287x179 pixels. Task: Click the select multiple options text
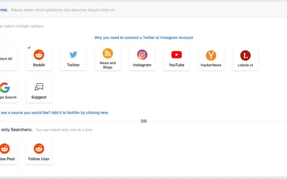click(22, 26)
